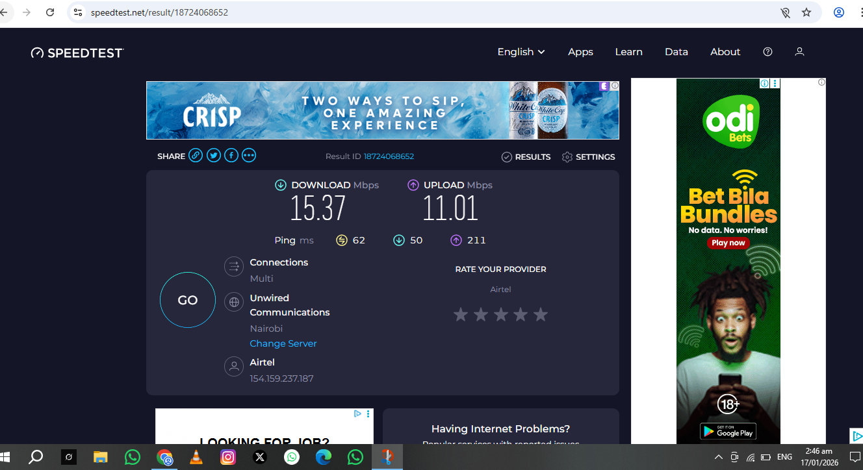Rate Airtel five stars
The image size is (863, 470).
541,315
